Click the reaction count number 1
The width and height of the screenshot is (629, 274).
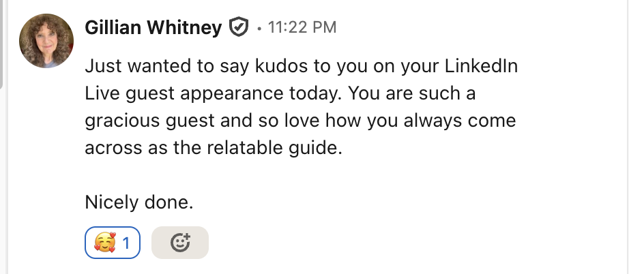pyautogui.click(x=126, y=243)
